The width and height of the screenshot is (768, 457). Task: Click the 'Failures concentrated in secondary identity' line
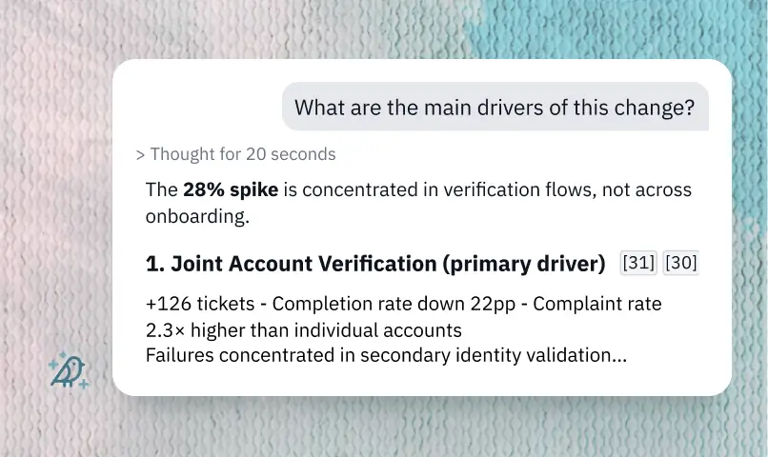[x=386, y=355]
